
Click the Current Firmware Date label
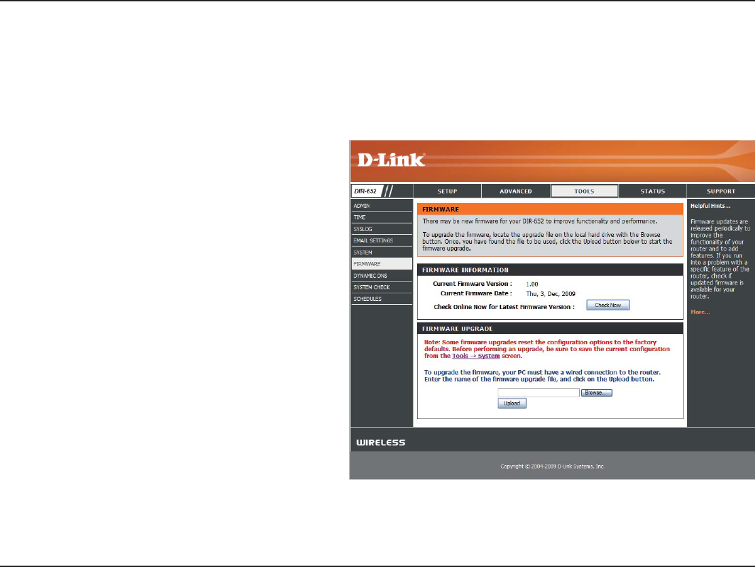[476, 293]
